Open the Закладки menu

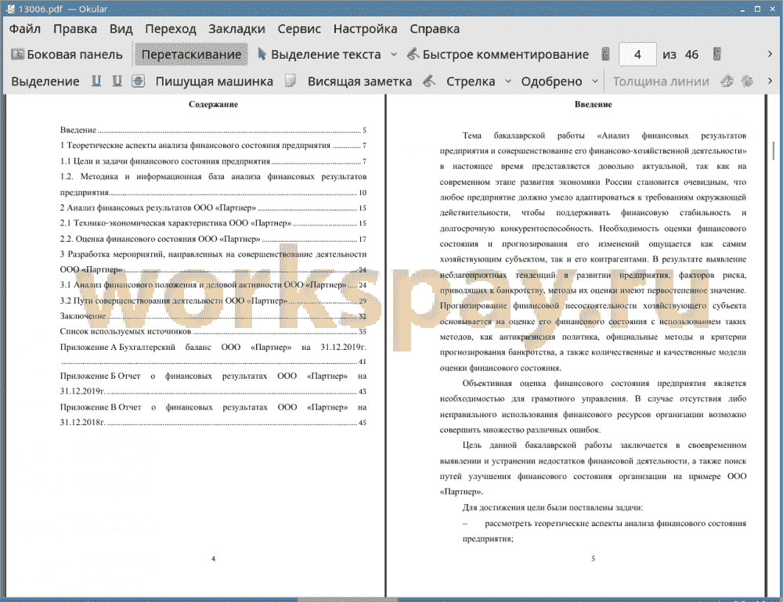point(236,29)
